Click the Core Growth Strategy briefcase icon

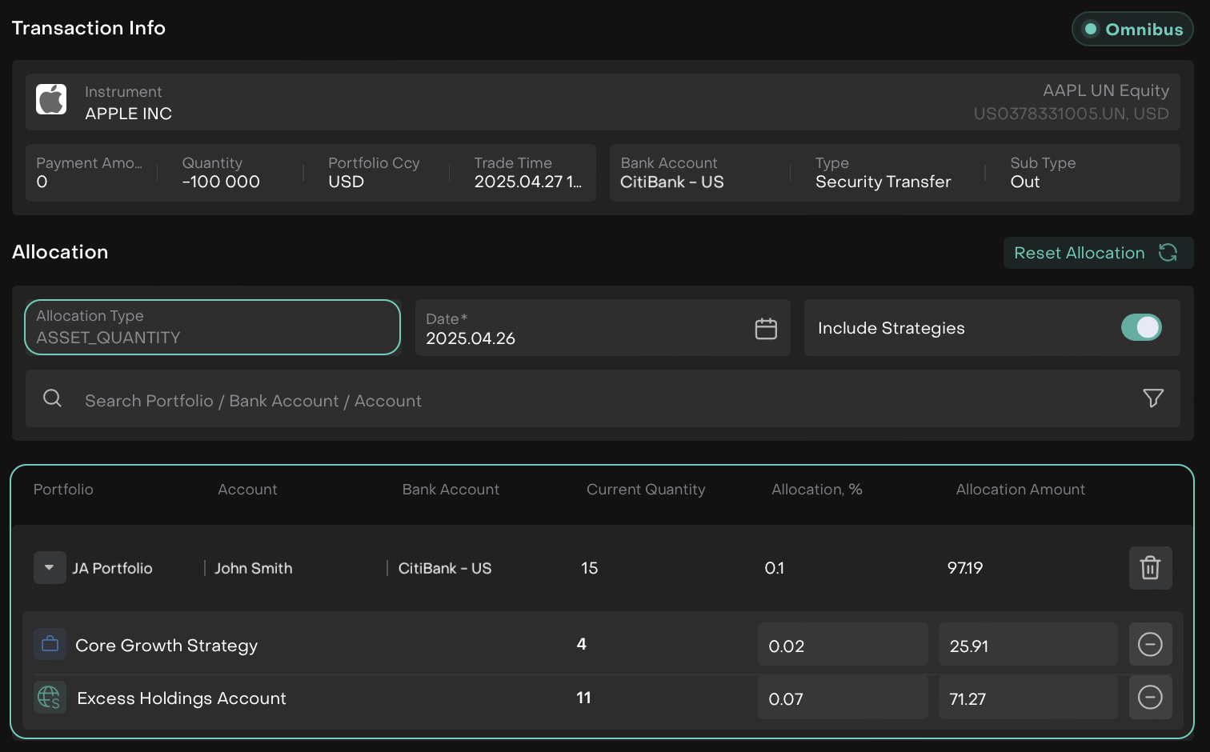(x=50, y=645)
